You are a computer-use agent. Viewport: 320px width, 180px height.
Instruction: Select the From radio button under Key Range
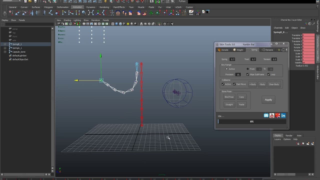(x=248, y=69)
